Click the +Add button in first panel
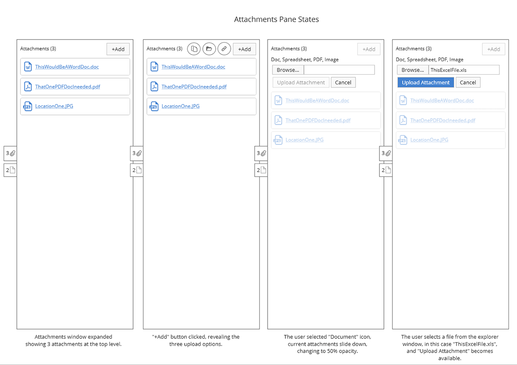The height and width of the screenshot is (365, 517). pyautogui.click(x=118, y=49)
